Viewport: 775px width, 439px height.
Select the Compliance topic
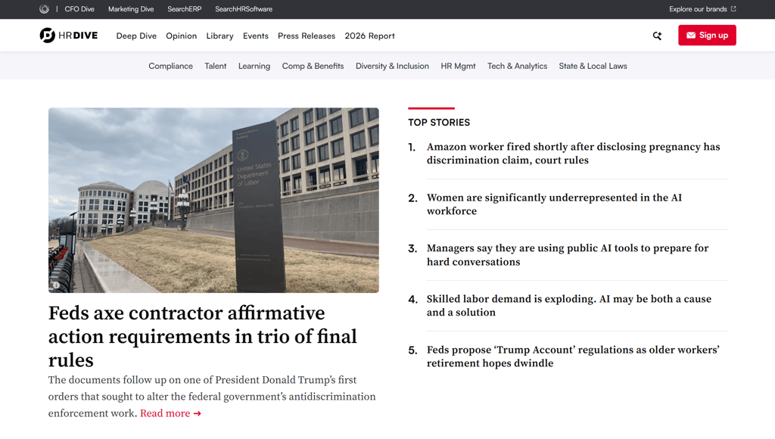[170, 66]
